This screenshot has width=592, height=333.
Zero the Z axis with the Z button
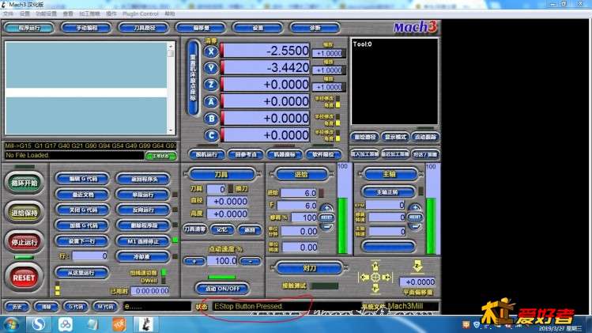tap(211, 85)
